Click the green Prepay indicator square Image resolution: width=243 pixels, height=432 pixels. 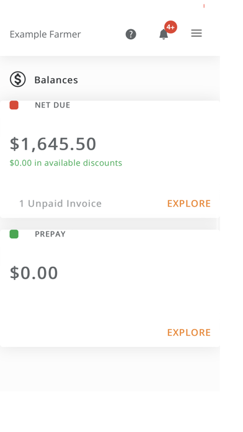coord(14,234)
